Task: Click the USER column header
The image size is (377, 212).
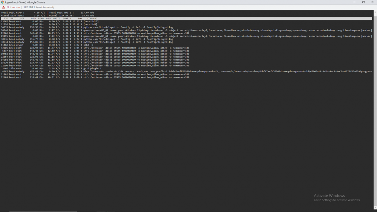Action: tap(21, 18)
